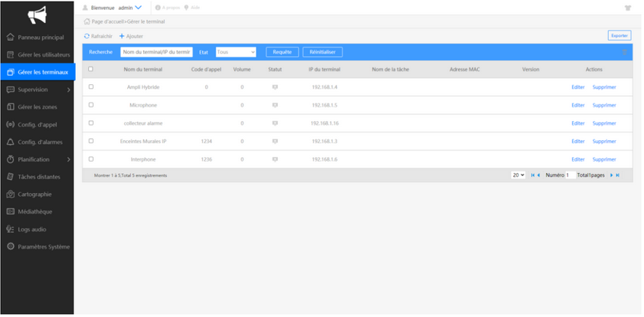Screen dimensions: 644x317
Task: Open Cartographie in sidebar
Action: point(38,194)
